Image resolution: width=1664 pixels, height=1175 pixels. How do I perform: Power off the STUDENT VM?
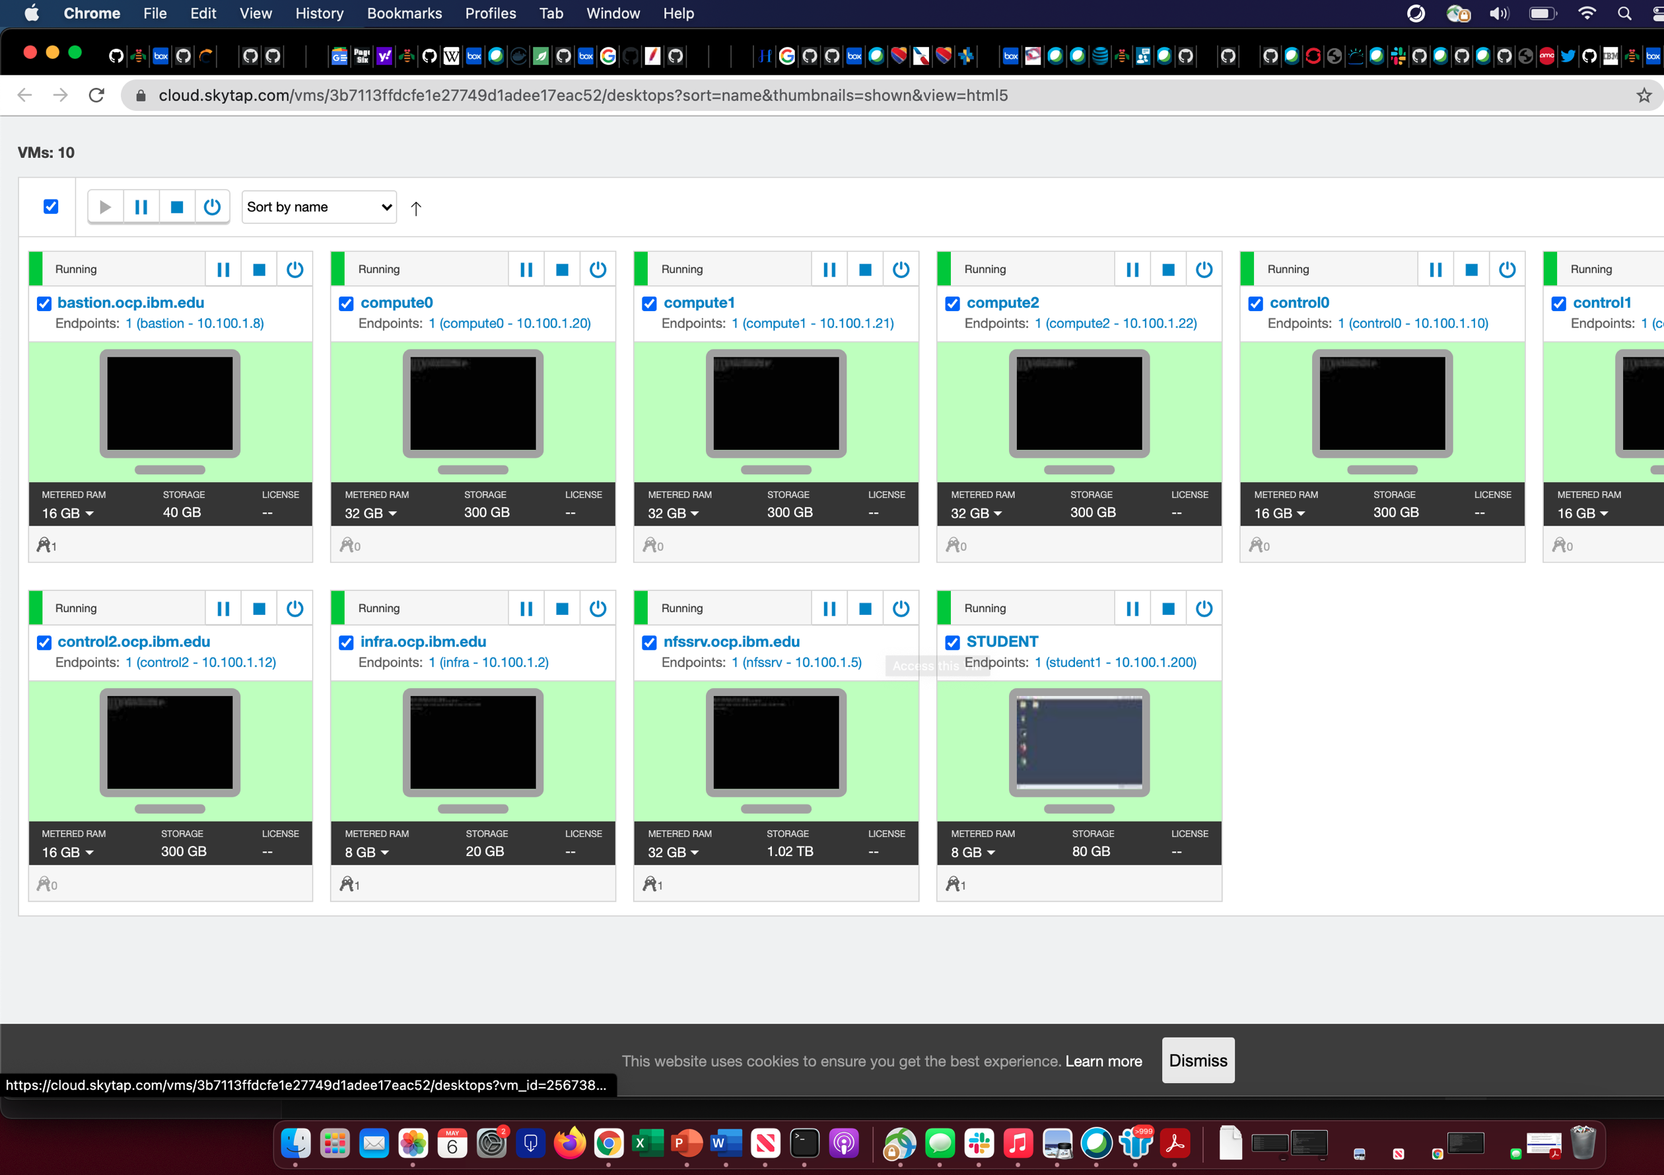[1203, 609]
